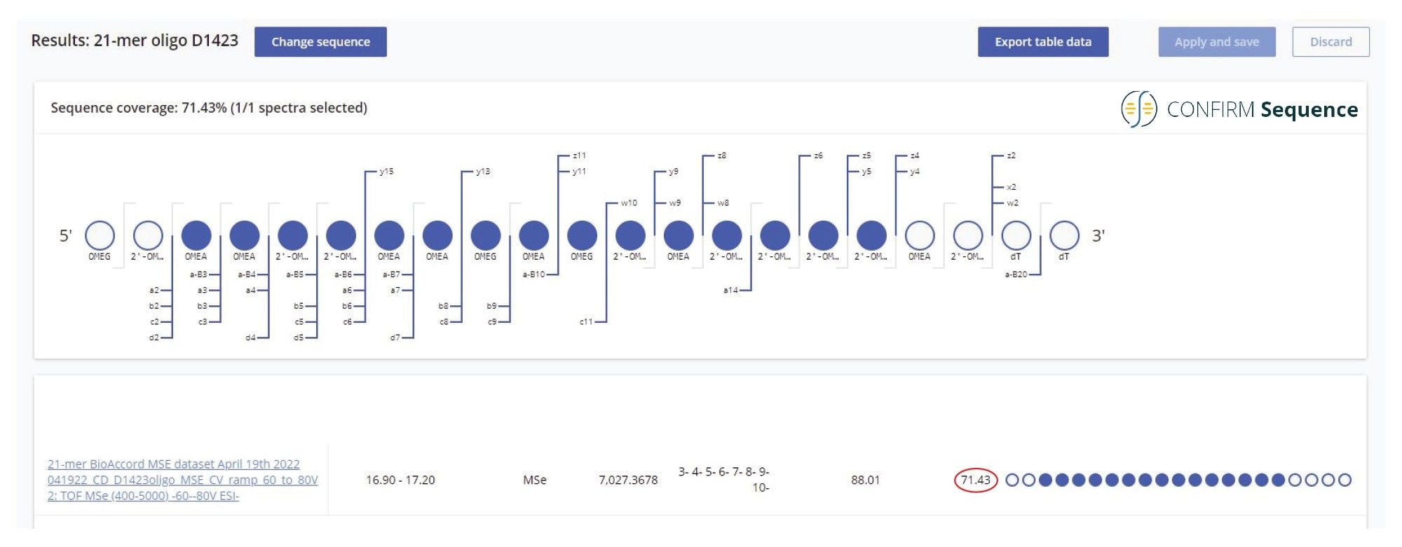Click the dT circle above the a-B20 label
Viewport: 1402px width, 547px height.
pyautogui.click(x=1016, y=235)
